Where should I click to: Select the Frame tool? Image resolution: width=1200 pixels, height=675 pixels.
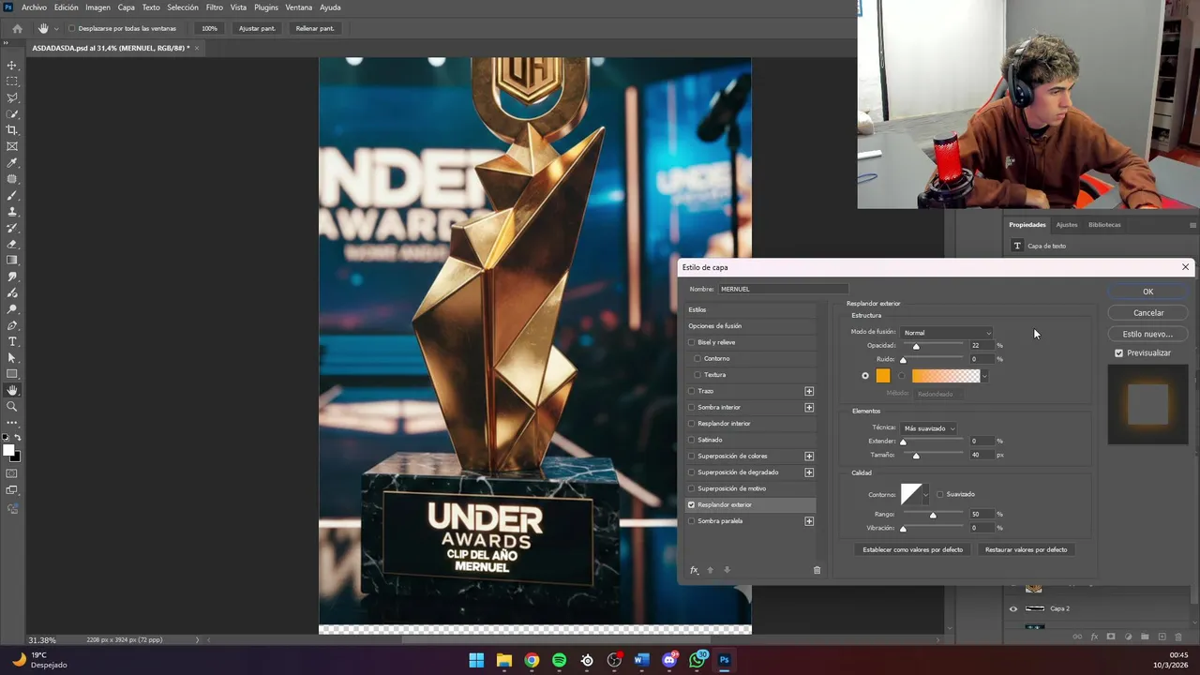pyautogui.click(x=12, y=146)
